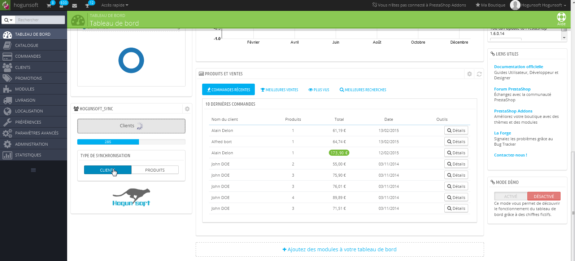Open the Aide help lifebuoy icon

pos(561,18)
